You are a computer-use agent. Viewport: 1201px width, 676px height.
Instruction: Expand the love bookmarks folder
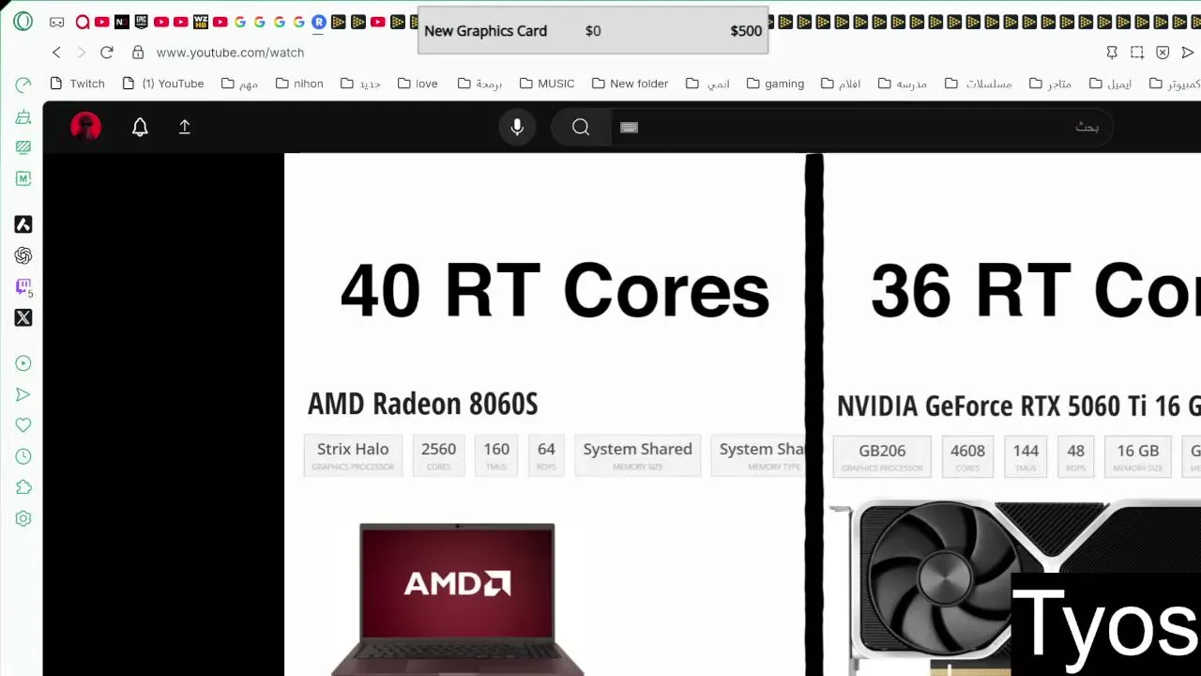[418, 84]
